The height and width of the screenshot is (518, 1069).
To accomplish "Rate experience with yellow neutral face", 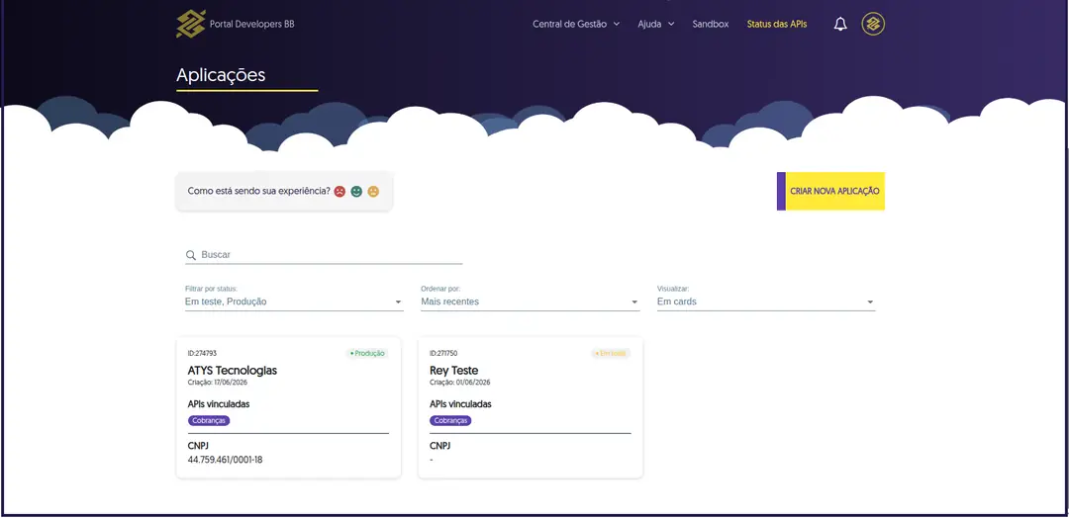I will (373, 192).
